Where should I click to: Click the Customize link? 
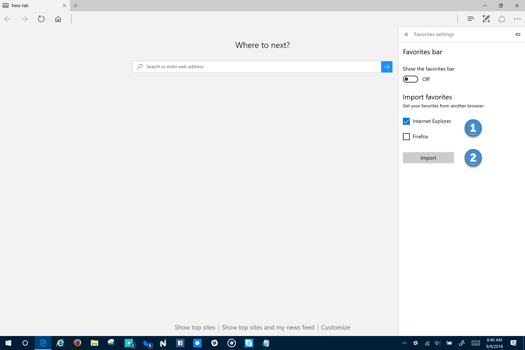coord(335,327)
